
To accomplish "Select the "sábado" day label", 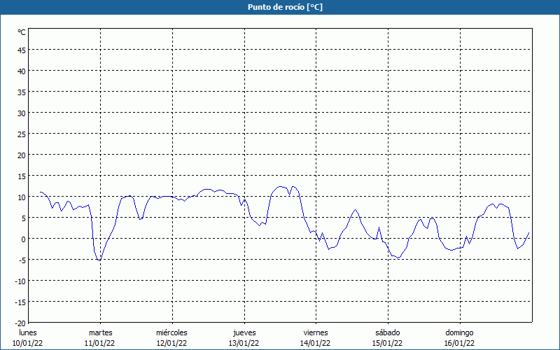I will (x=387, y=332).
